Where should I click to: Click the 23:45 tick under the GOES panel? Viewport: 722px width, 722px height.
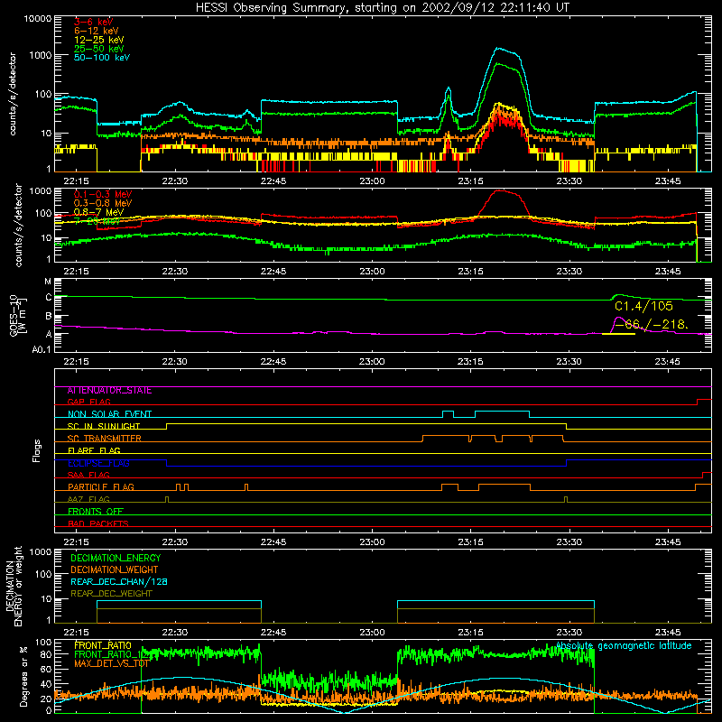pos(667,362)
